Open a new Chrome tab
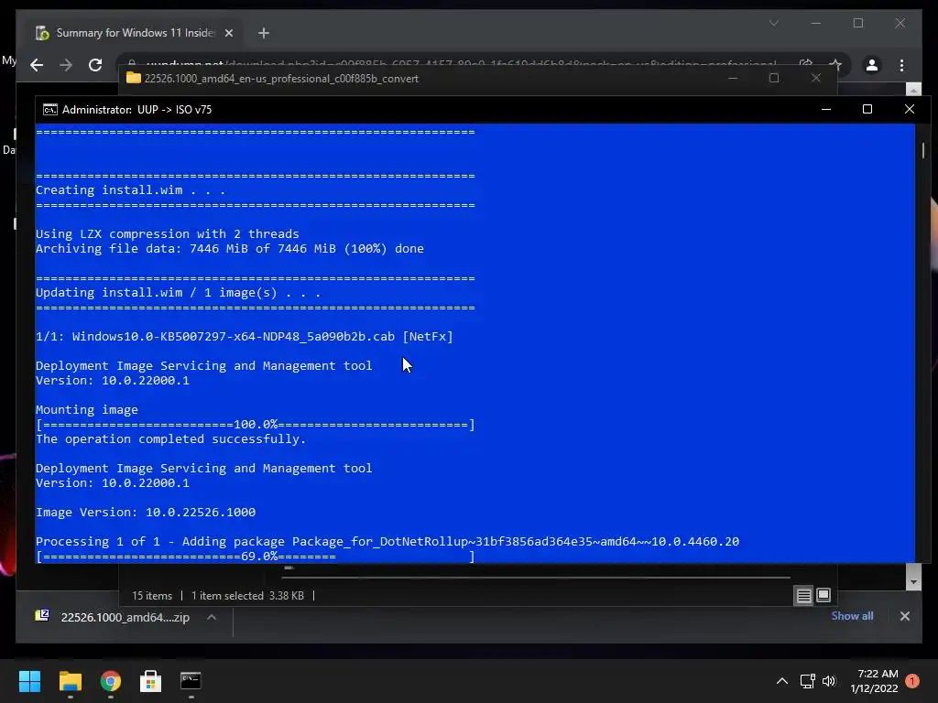 (x=264, y=33)
